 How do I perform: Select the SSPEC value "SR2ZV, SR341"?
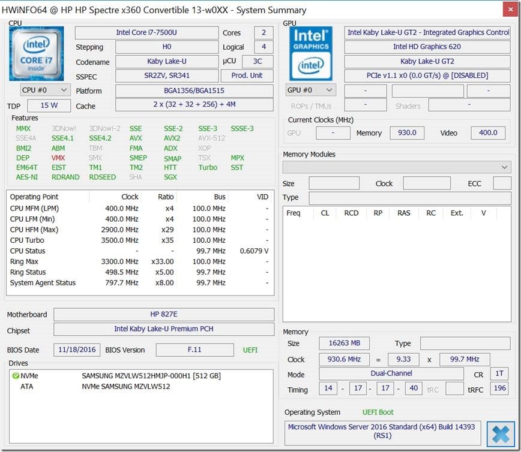coord(167,76)
